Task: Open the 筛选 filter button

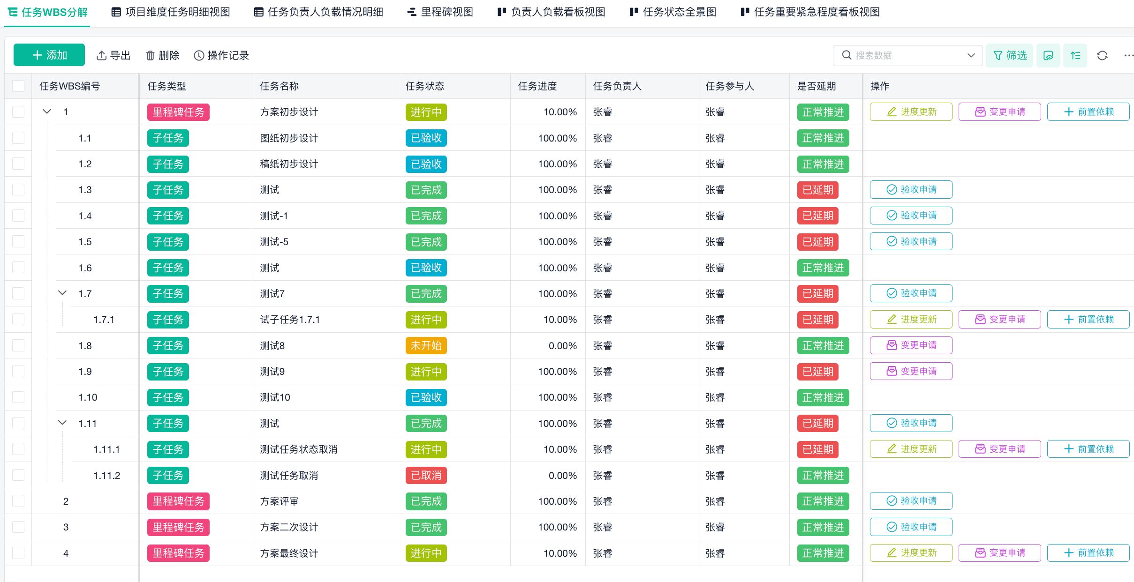Action: pos(1010,55)
